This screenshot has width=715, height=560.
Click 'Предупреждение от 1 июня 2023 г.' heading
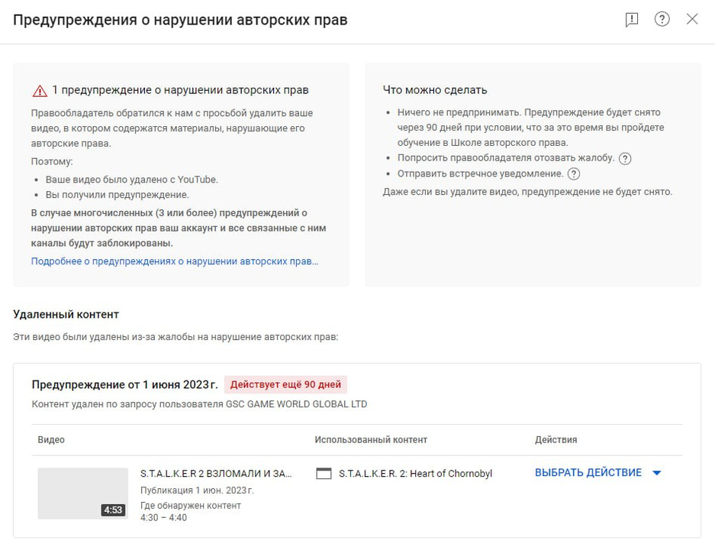coord(124,384)
